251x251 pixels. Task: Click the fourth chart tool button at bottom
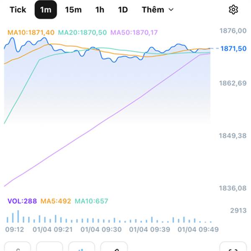[114, 248]
